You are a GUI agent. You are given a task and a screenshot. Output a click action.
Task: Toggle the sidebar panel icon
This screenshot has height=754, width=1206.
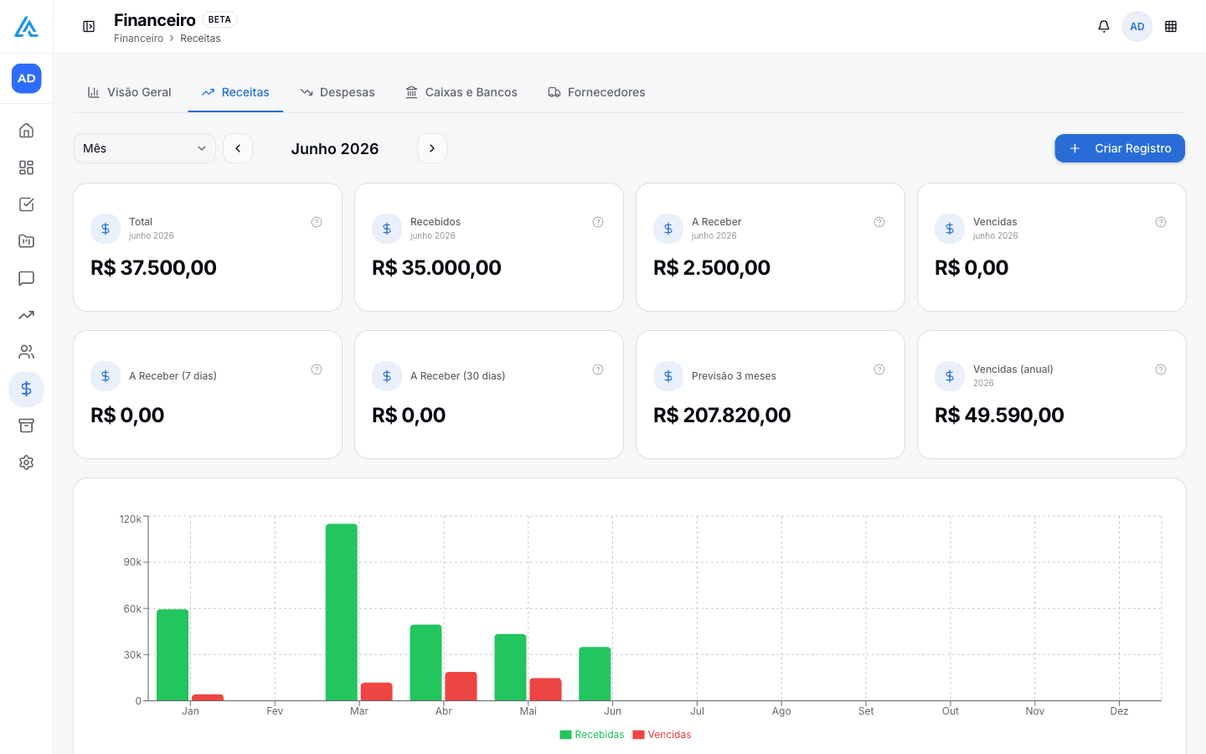pyautogui.click(x=89, y=27)
